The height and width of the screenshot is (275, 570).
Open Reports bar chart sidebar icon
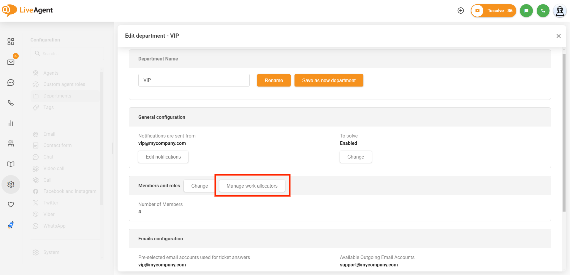click(x=11, y=123)
